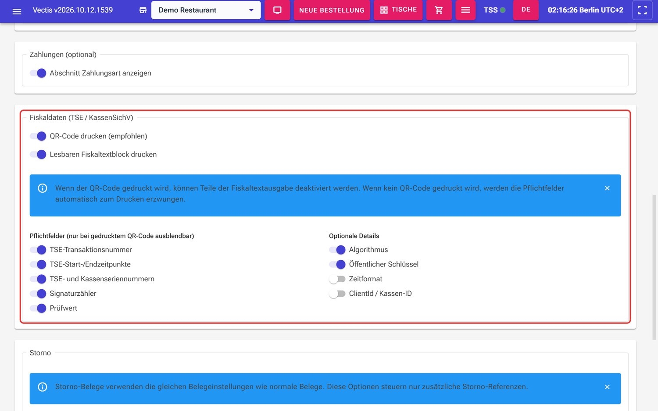The image size is (658, 411).
Task: Start a Neue Bestellung
Action: click(x=332, y=10)
